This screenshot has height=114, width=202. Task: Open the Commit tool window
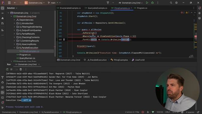[3, 13]
